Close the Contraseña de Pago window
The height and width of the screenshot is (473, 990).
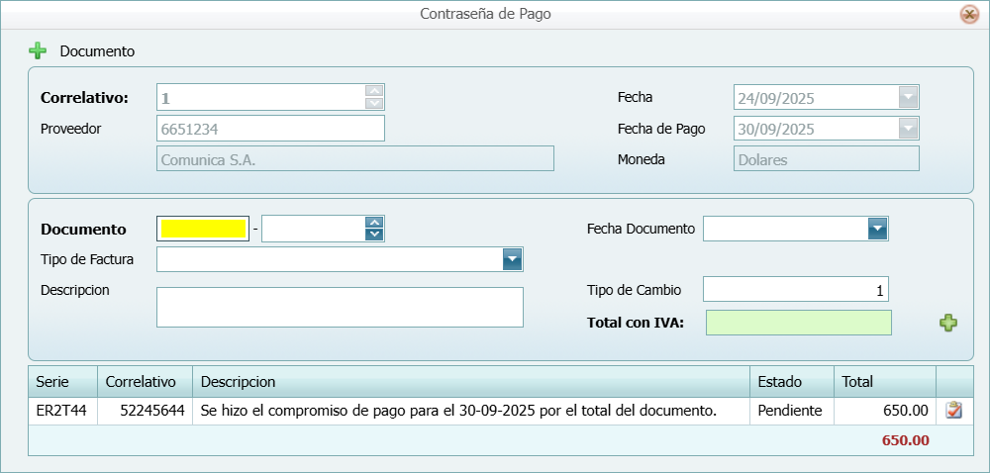click(969, 14)
